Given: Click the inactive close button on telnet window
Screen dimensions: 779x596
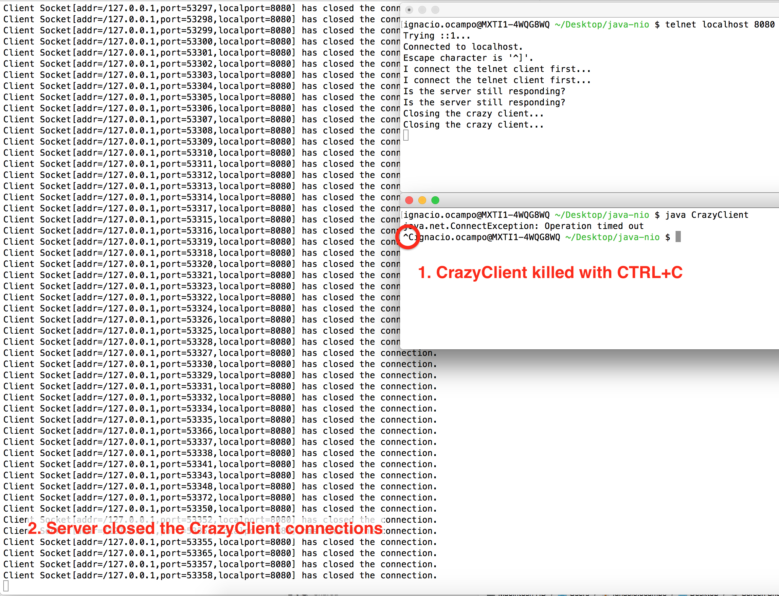Looking at the screenshot, I should (x=410, y=10).
